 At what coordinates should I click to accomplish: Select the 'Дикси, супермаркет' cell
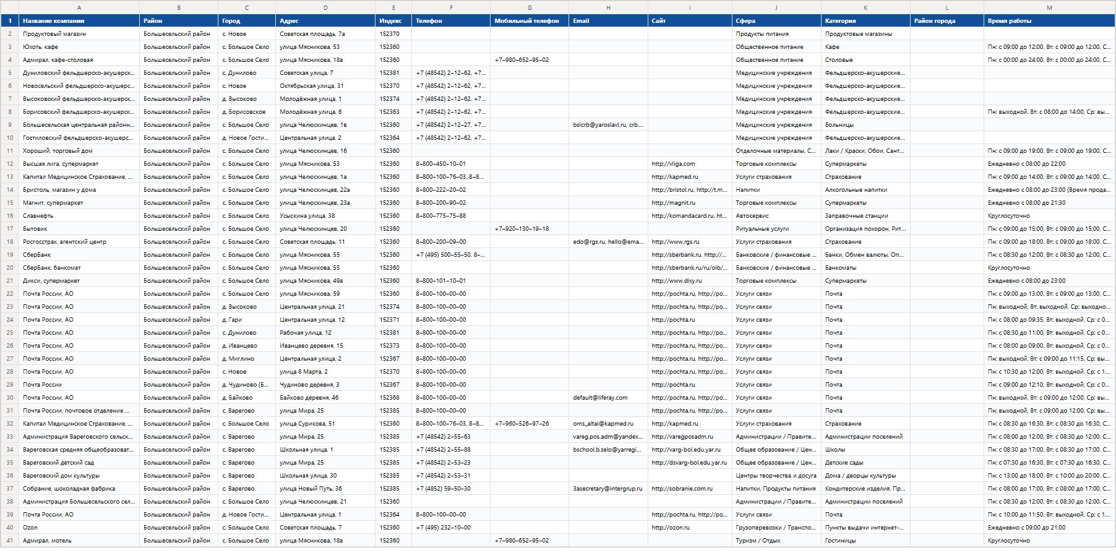pyautogui.click(x=79, y=281)
